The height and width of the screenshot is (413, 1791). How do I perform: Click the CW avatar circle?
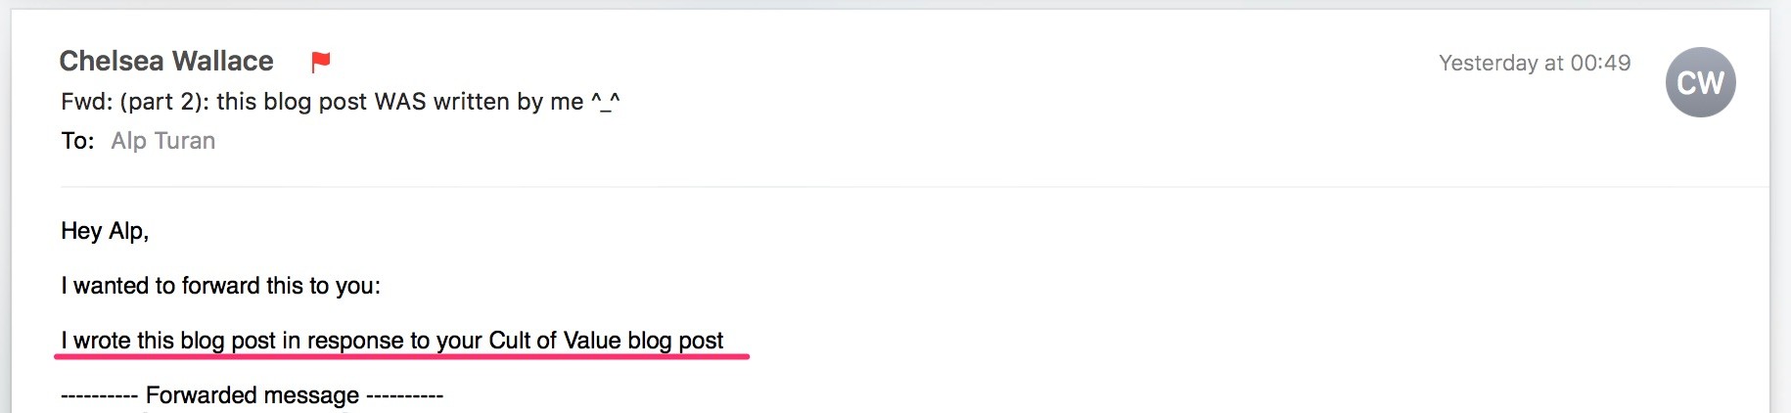[1701, 82]
